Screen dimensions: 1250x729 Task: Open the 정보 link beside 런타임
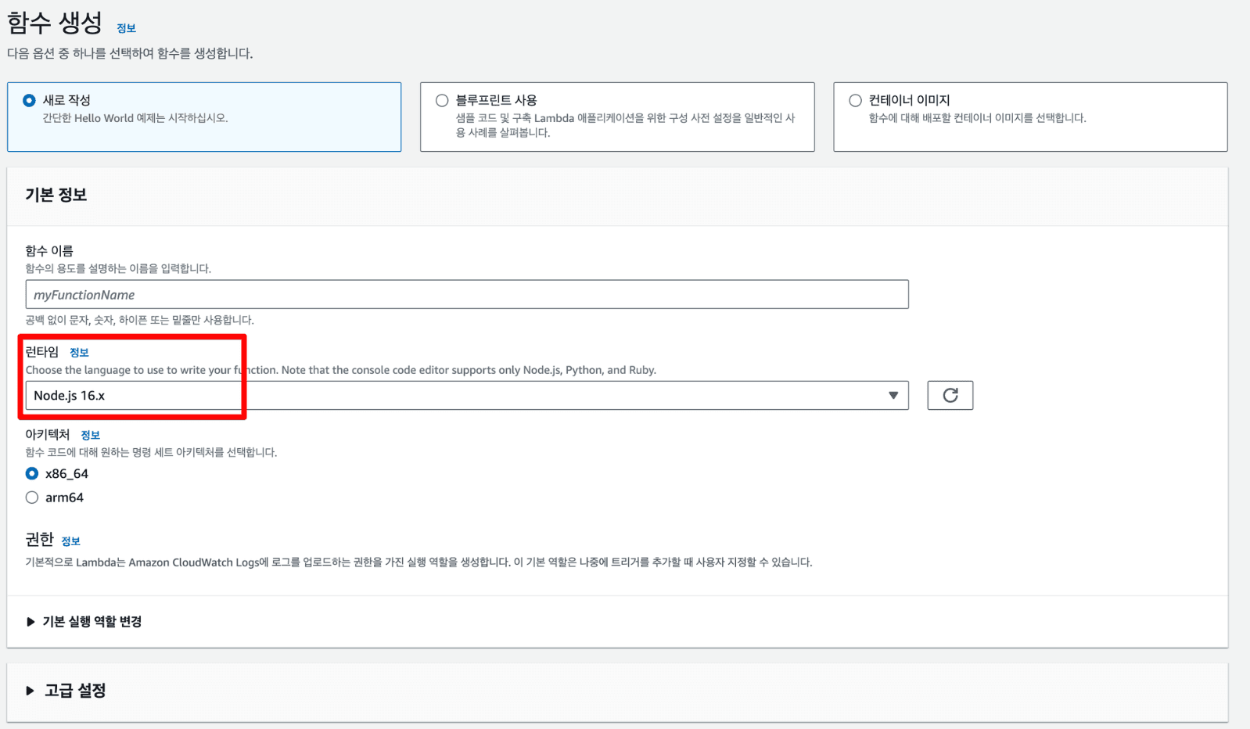tap(79, 353)
